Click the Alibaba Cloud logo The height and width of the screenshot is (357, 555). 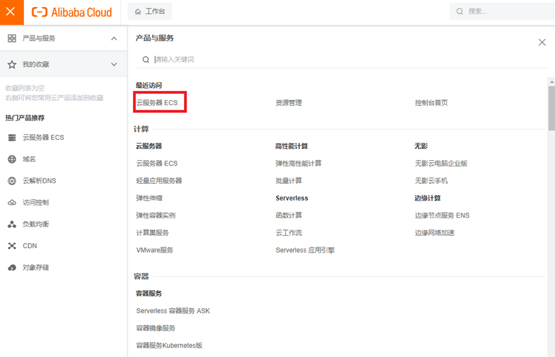pos(72,12)
